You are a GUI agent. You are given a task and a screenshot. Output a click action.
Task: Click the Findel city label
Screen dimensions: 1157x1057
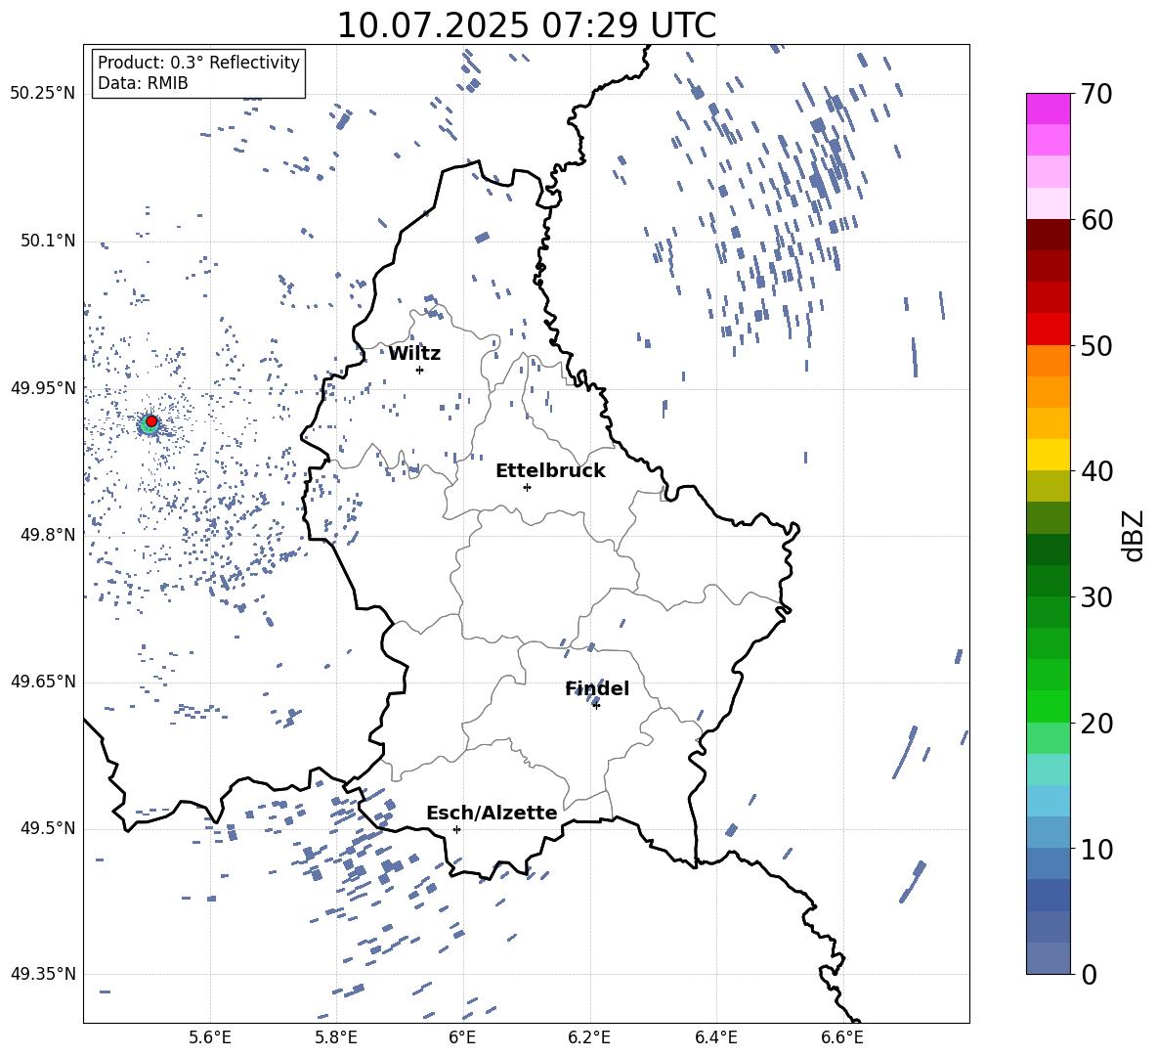pyautogui.click(x=597, y=688)
